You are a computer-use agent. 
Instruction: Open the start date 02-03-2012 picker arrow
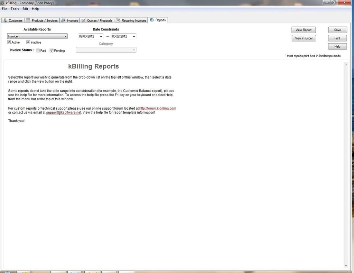(x=101, y=36)
